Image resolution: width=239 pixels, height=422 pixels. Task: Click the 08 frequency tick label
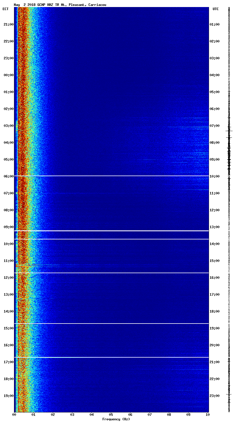[x=169, y=415]
